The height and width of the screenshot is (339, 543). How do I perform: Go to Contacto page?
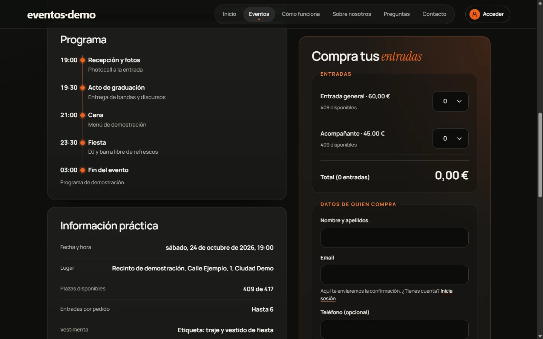click(434, 14)
